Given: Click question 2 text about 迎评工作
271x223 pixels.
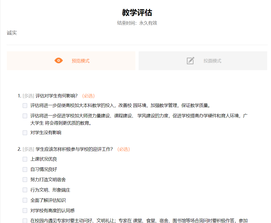Looking at the screenshot, I should pos(74,149).
